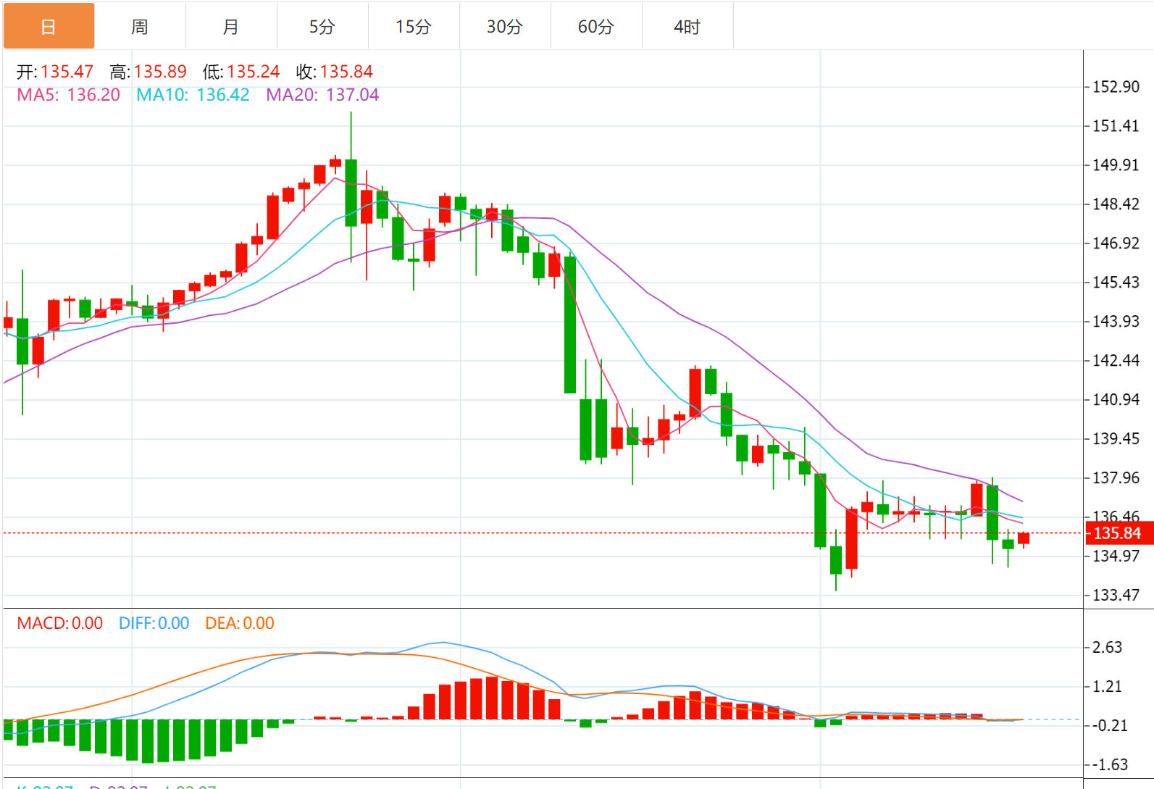Open the 60分 interval tab
Screen dimensions: 1154x789
596,26
